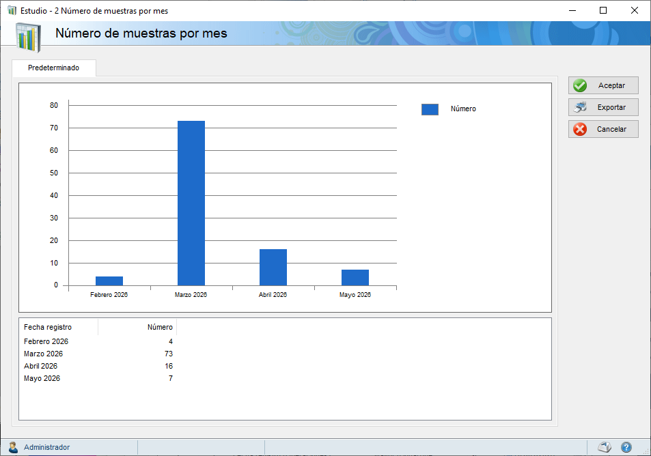651x456 pixels.
Task: Click the Administrador status bar label
Action: click(x=47, y=447)
